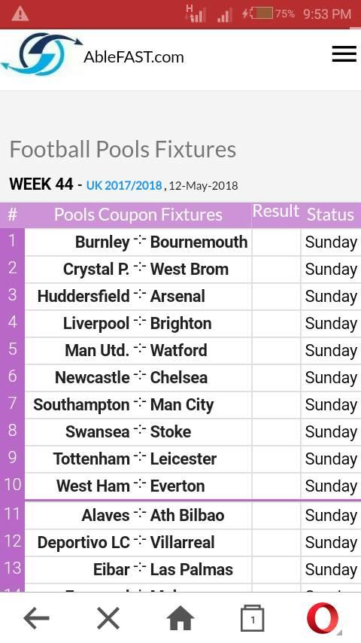The image size is (361, 643).
Task: Tap the AbleFAST.com site title
Action: coord(134,57)
